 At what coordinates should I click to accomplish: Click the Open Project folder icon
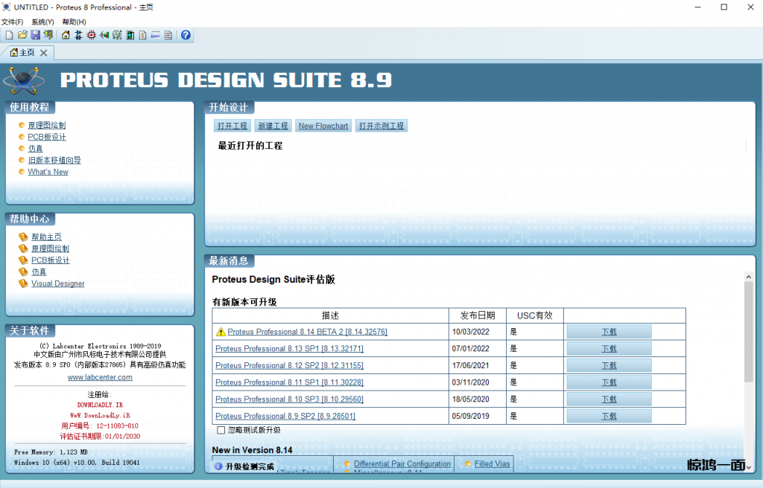point(22,35)
